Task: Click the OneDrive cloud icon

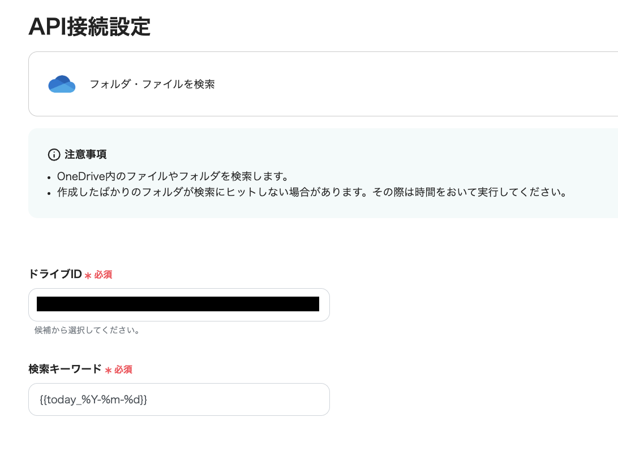Action: [x=62, y=84]
